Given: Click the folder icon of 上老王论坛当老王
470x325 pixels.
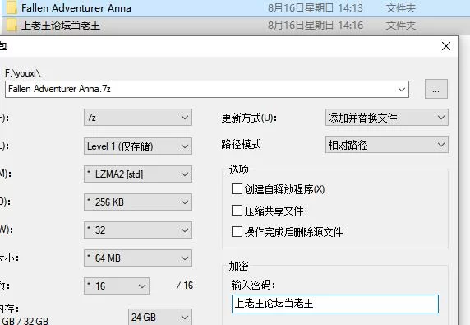Looking at the screenshot, I should point(12,26).
